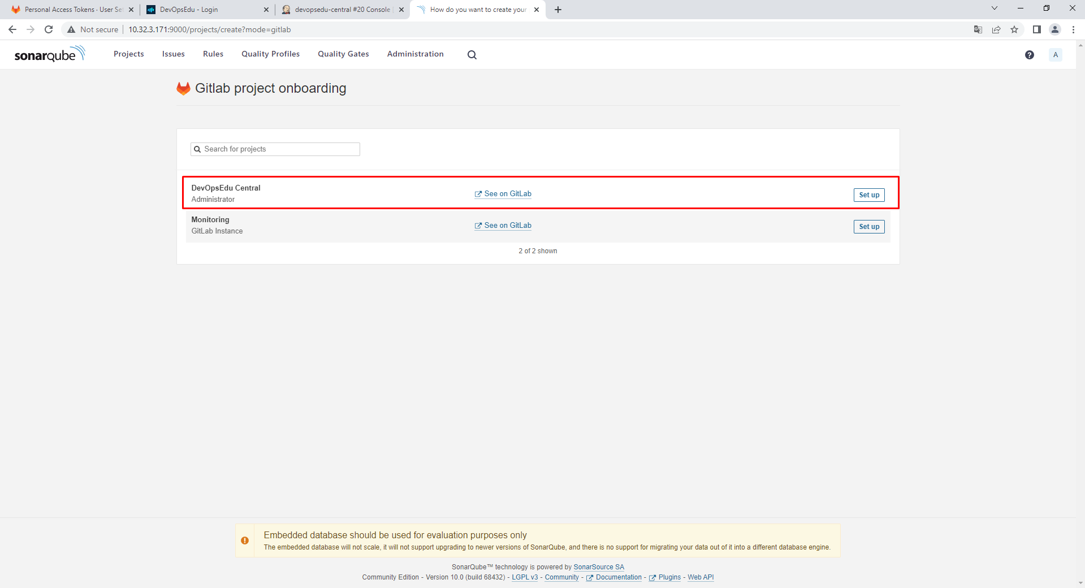
Task: Open the Plugins footer link
Action: click(665, 577)
